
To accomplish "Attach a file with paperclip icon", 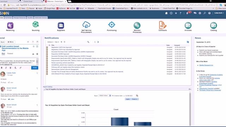I will (x=20, y=68).
